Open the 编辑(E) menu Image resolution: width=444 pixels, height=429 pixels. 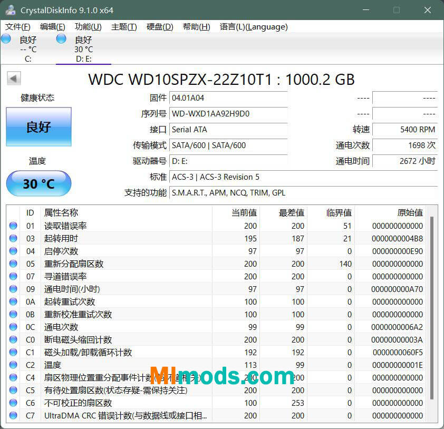tap(53, 27)
